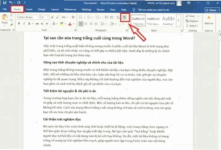Switch to the Design tab
The height and width of the screenshot is (150, 221).
tap(42, 9)
